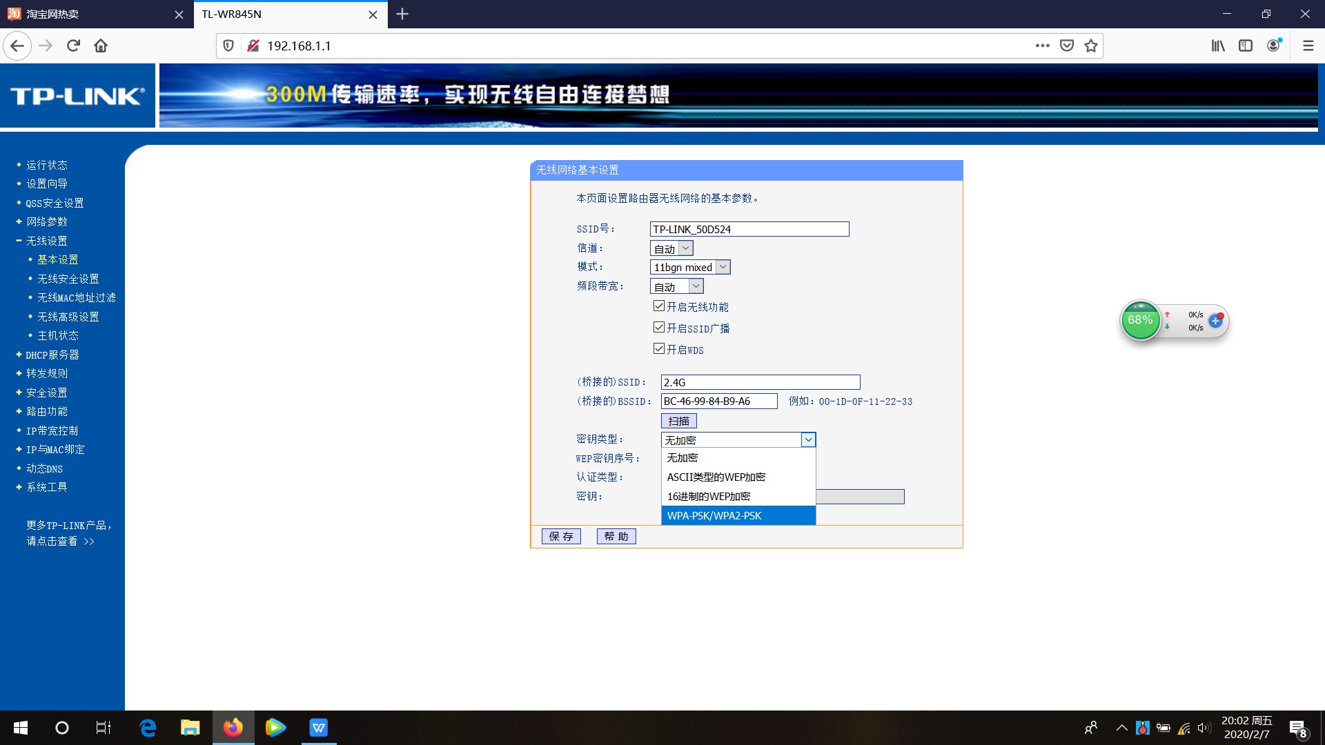Click the 扫描 scan button
1325x745 pixels.
(x=678, y=421)
